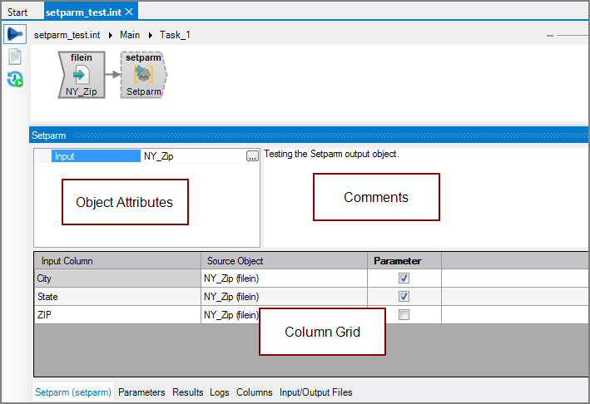Open the Input attribute browse ellipsis button
Screen dimensions: 590x404
point(252,156)
